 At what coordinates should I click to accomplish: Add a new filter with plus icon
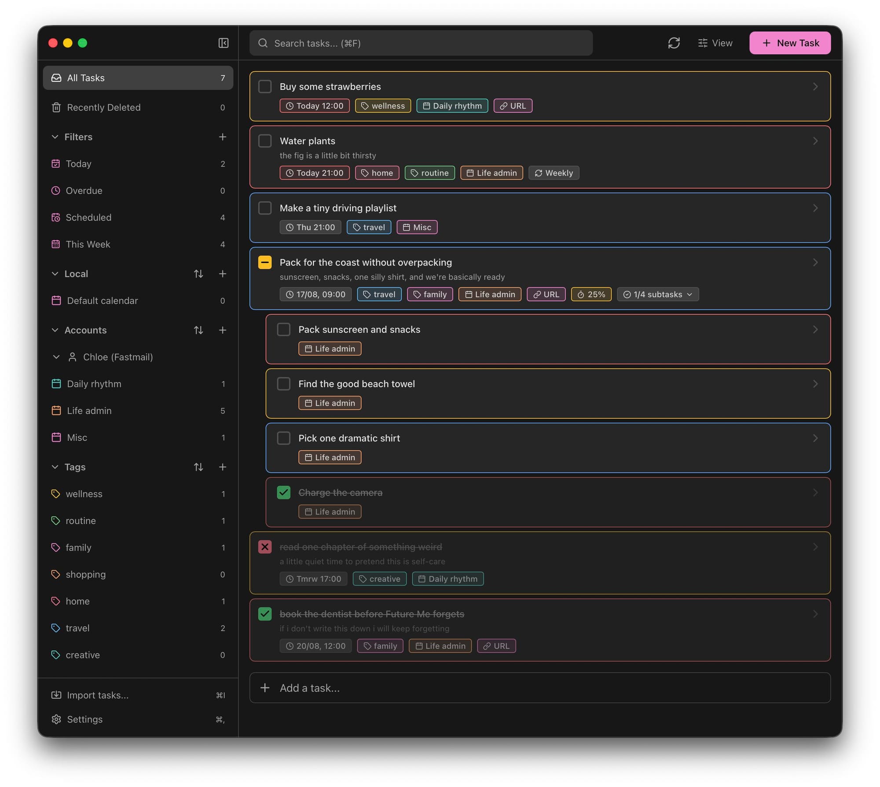pos(223,137)
